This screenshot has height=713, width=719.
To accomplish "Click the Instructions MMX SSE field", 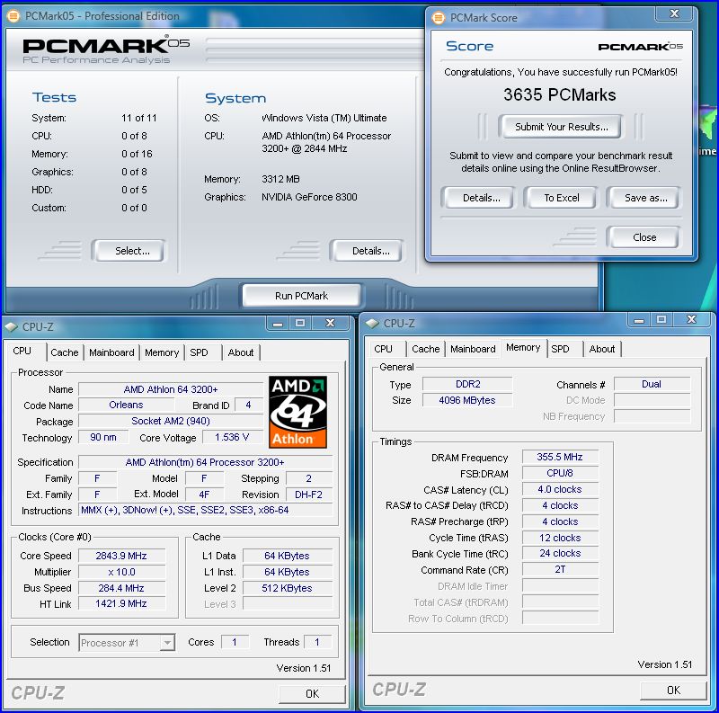I will [x=205, y=510].
